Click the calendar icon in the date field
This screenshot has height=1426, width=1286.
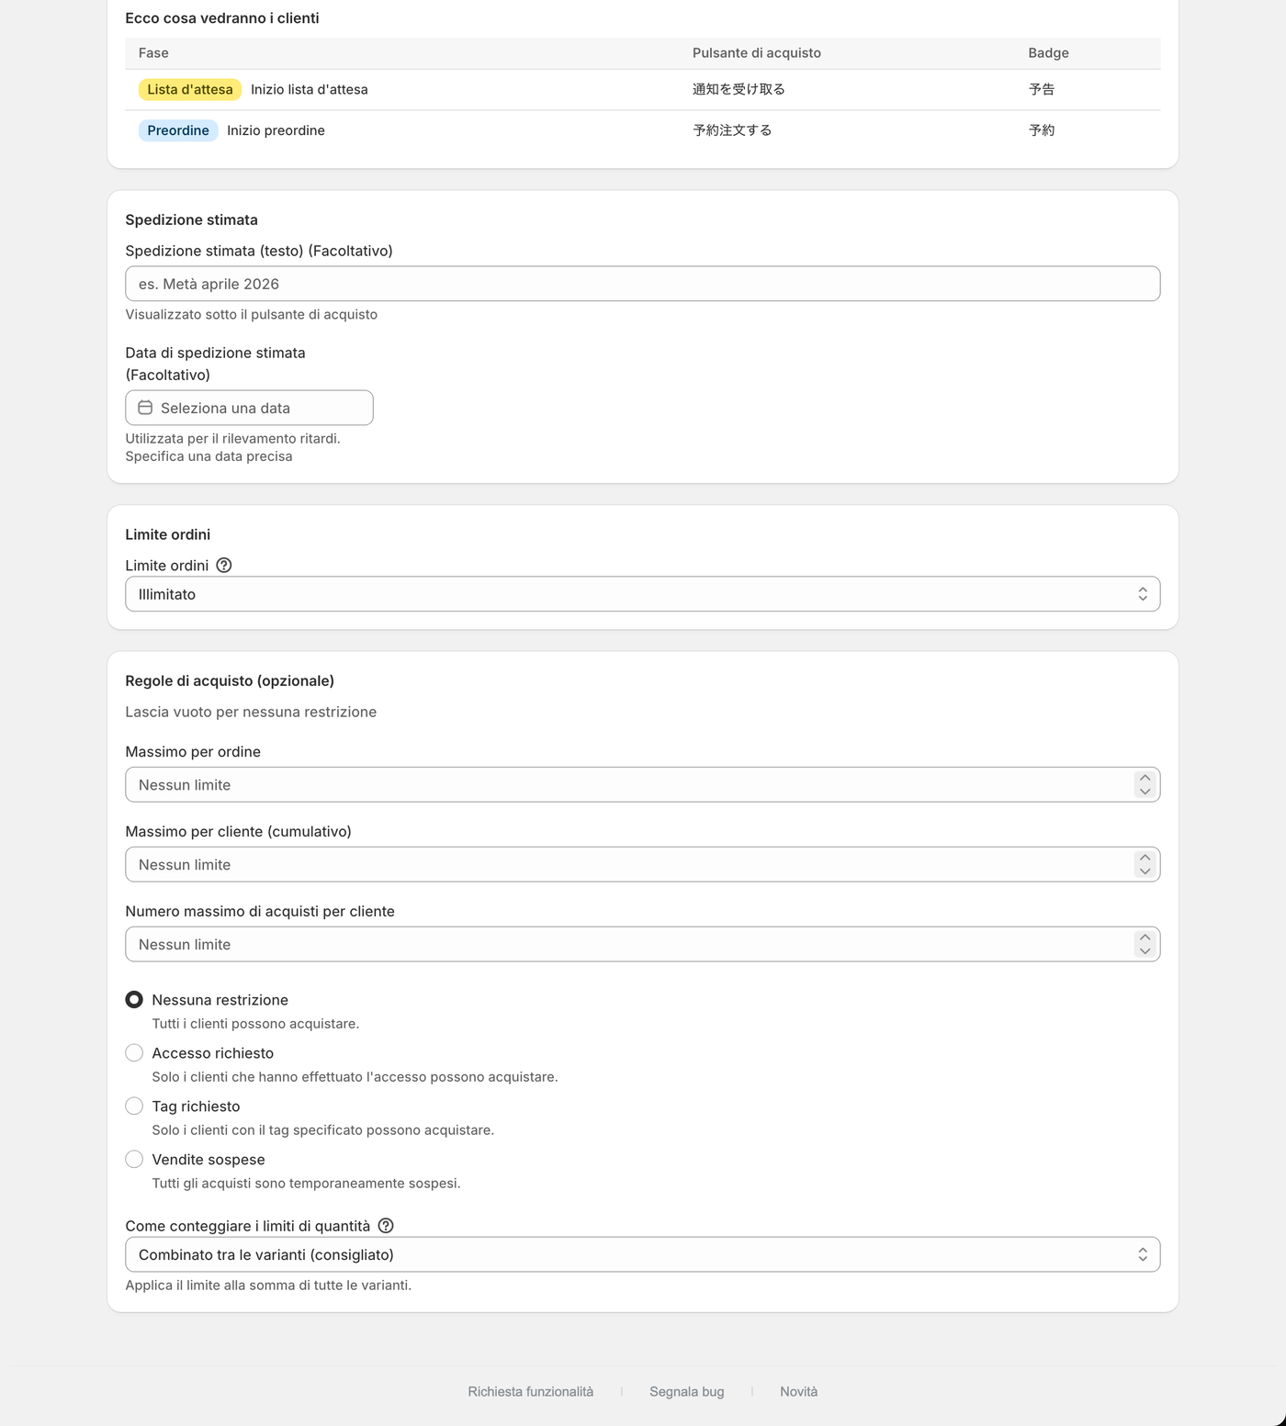[x=145, y=408]
